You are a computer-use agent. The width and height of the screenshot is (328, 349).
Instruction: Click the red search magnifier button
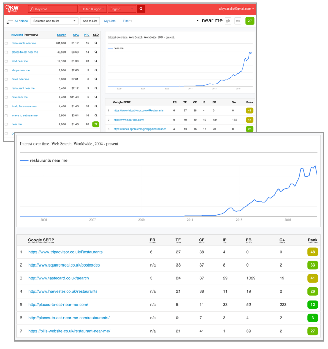click(x=141, y=9)
